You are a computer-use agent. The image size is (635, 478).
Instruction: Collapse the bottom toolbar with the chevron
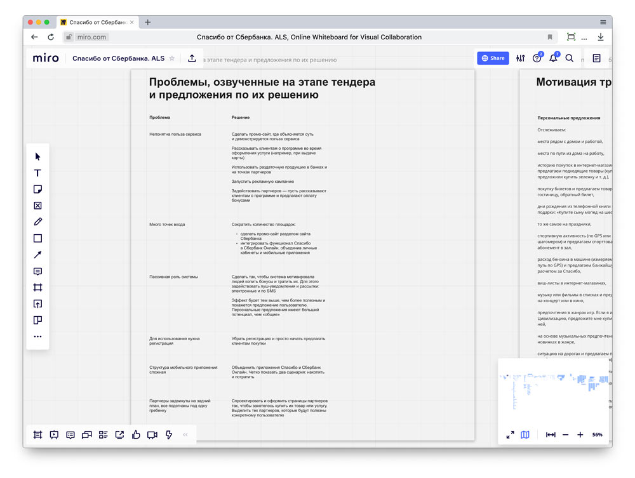coord(185,435)
